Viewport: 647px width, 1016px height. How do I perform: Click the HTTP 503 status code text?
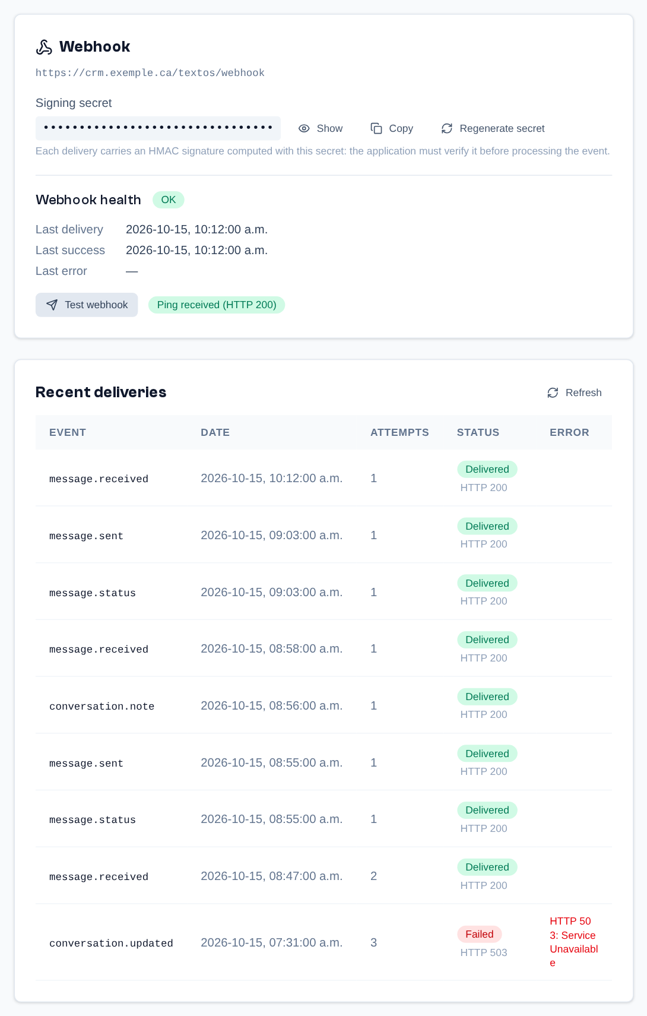click(484, 952)
